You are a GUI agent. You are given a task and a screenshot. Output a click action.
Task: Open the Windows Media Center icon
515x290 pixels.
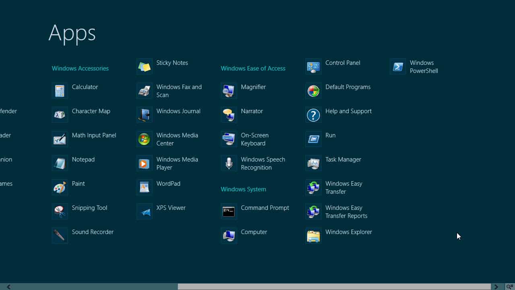tap(144, 139)
